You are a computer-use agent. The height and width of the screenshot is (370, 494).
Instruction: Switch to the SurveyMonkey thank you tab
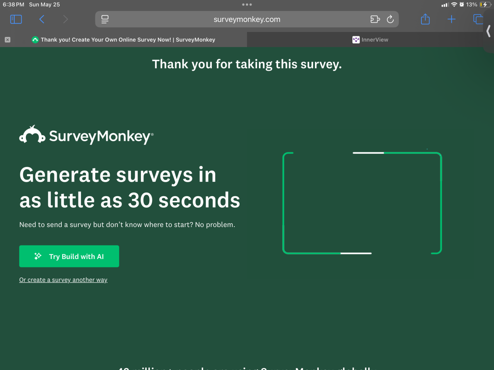point(123,40)
